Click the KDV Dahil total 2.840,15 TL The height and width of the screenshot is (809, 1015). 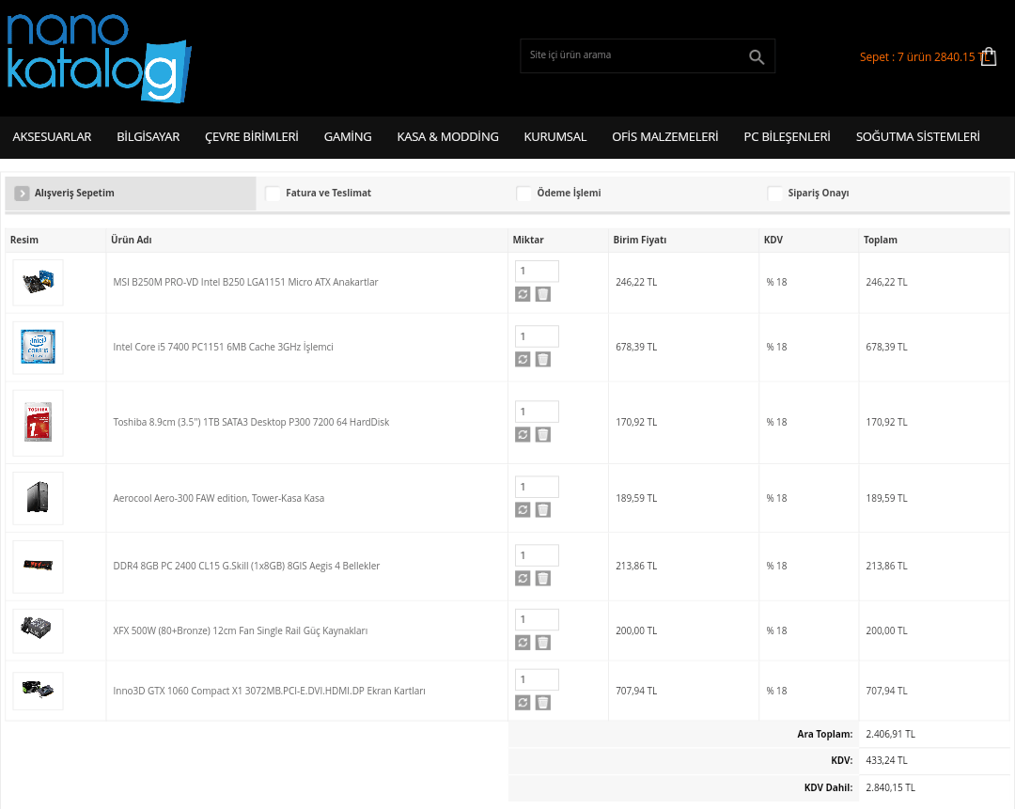pyautogui.click(x=890, y=787)
